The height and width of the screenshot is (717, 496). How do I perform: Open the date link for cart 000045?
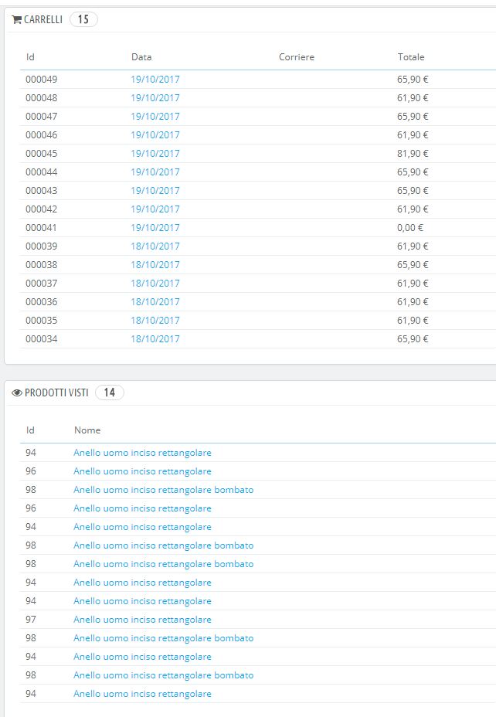[x=155, y=154]
